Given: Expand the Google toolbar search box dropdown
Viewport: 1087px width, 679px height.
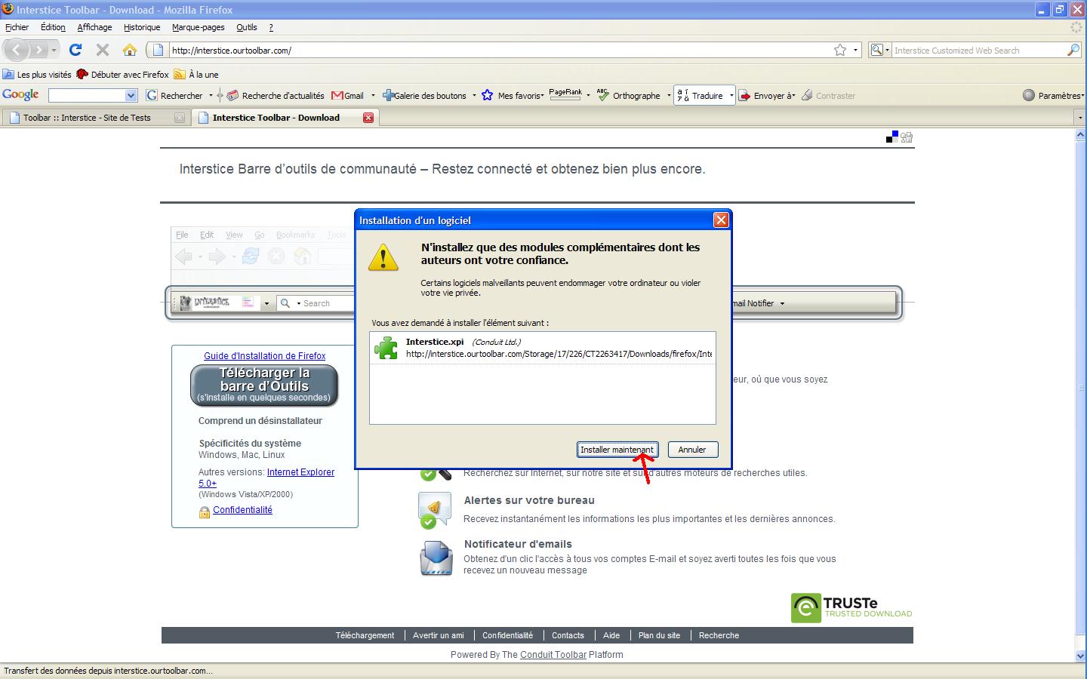Looking at the screenshot, I should pos(131,96).
